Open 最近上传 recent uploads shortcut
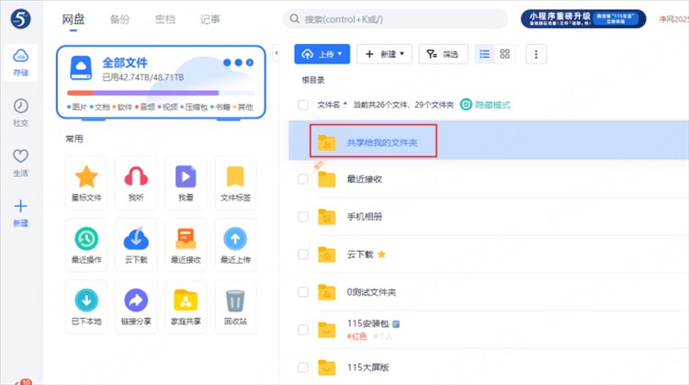The height and width of the screenshot is (385, 689). point(235,244)
